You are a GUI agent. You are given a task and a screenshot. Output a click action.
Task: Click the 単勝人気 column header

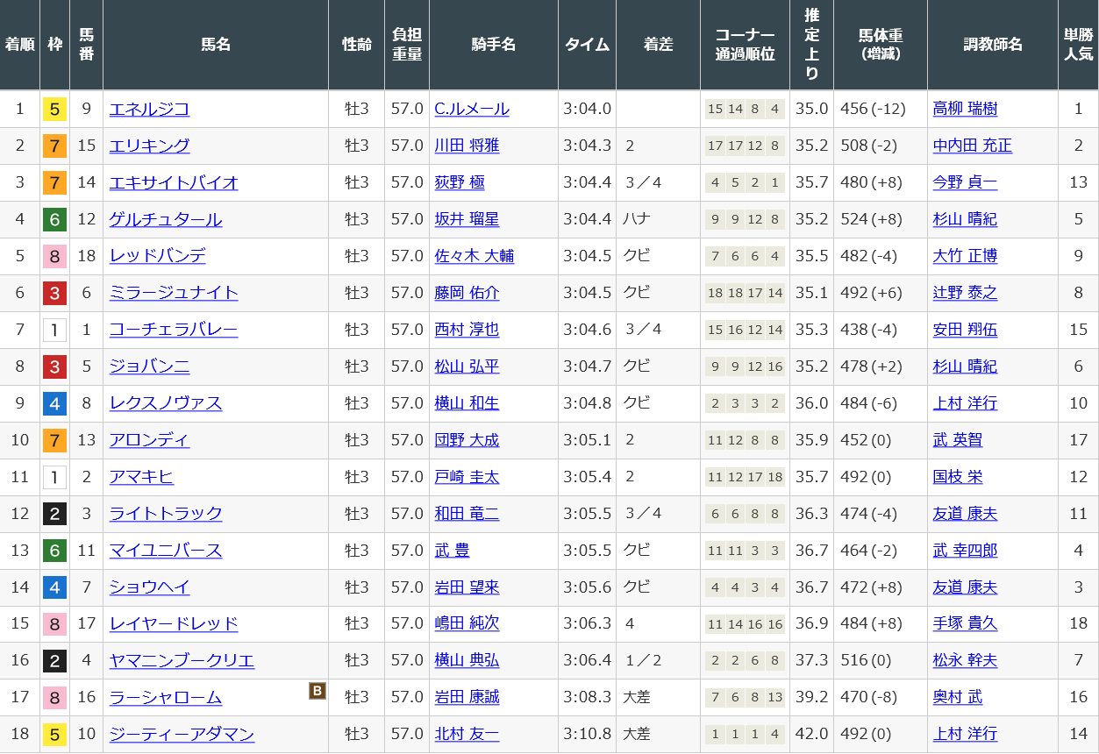click(1078, 45)
